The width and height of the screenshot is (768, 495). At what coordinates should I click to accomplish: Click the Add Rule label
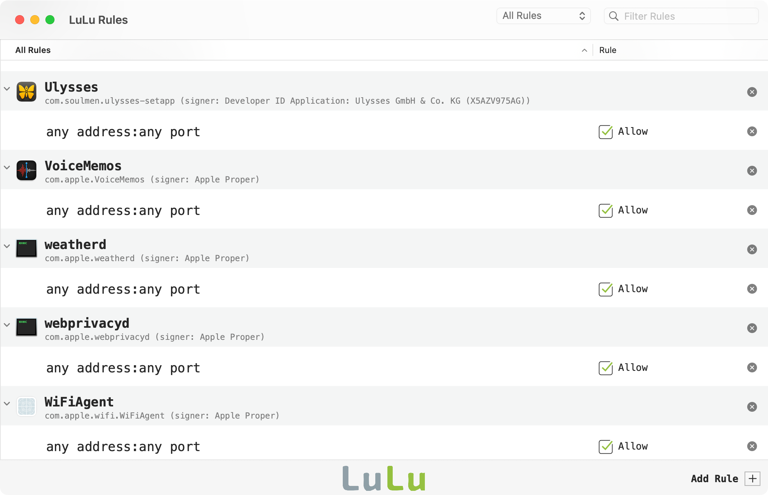pyautogui.click(x=714, y=479)
